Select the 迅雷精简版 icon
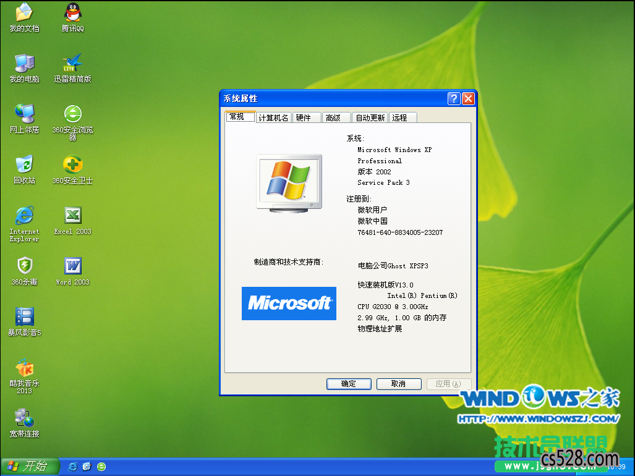The height and width of the screenshot is (476, 635). click(73, 68)
